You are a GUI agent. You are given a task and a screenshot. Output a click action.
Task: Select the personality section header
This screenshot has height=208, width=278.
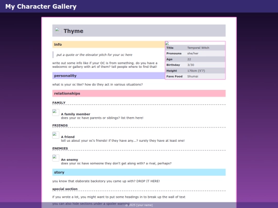coord(108,75)
